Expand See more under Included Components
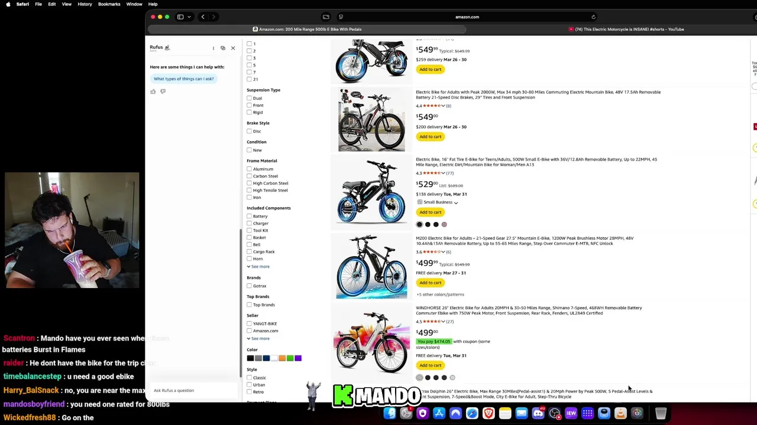This screenshot has width=757, height=425. (258, 266)
